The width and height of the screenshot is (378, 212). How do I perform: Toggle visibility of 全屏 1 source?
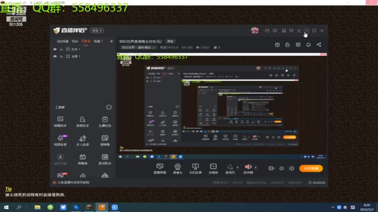pos(55,57)
